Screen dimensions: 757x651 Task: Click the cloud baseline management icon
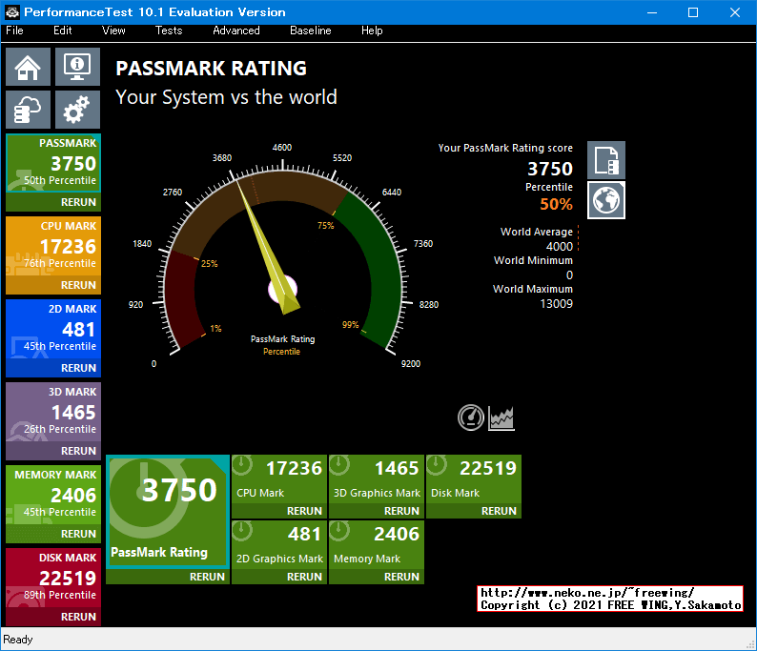pyautogui.click(x=29, y=110)
